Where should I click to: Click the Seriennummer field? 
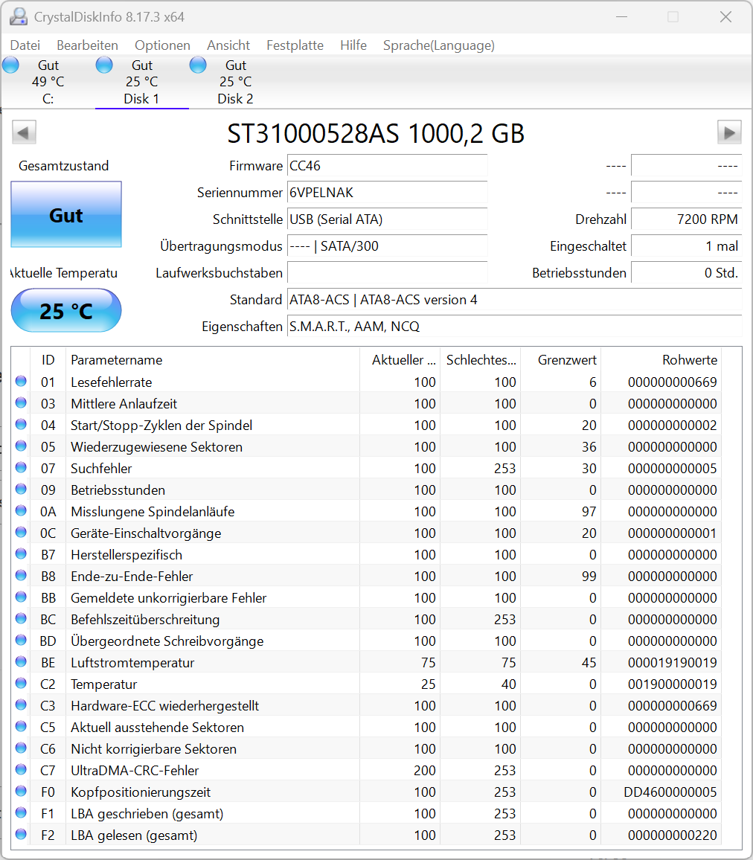tap(387, 193)
